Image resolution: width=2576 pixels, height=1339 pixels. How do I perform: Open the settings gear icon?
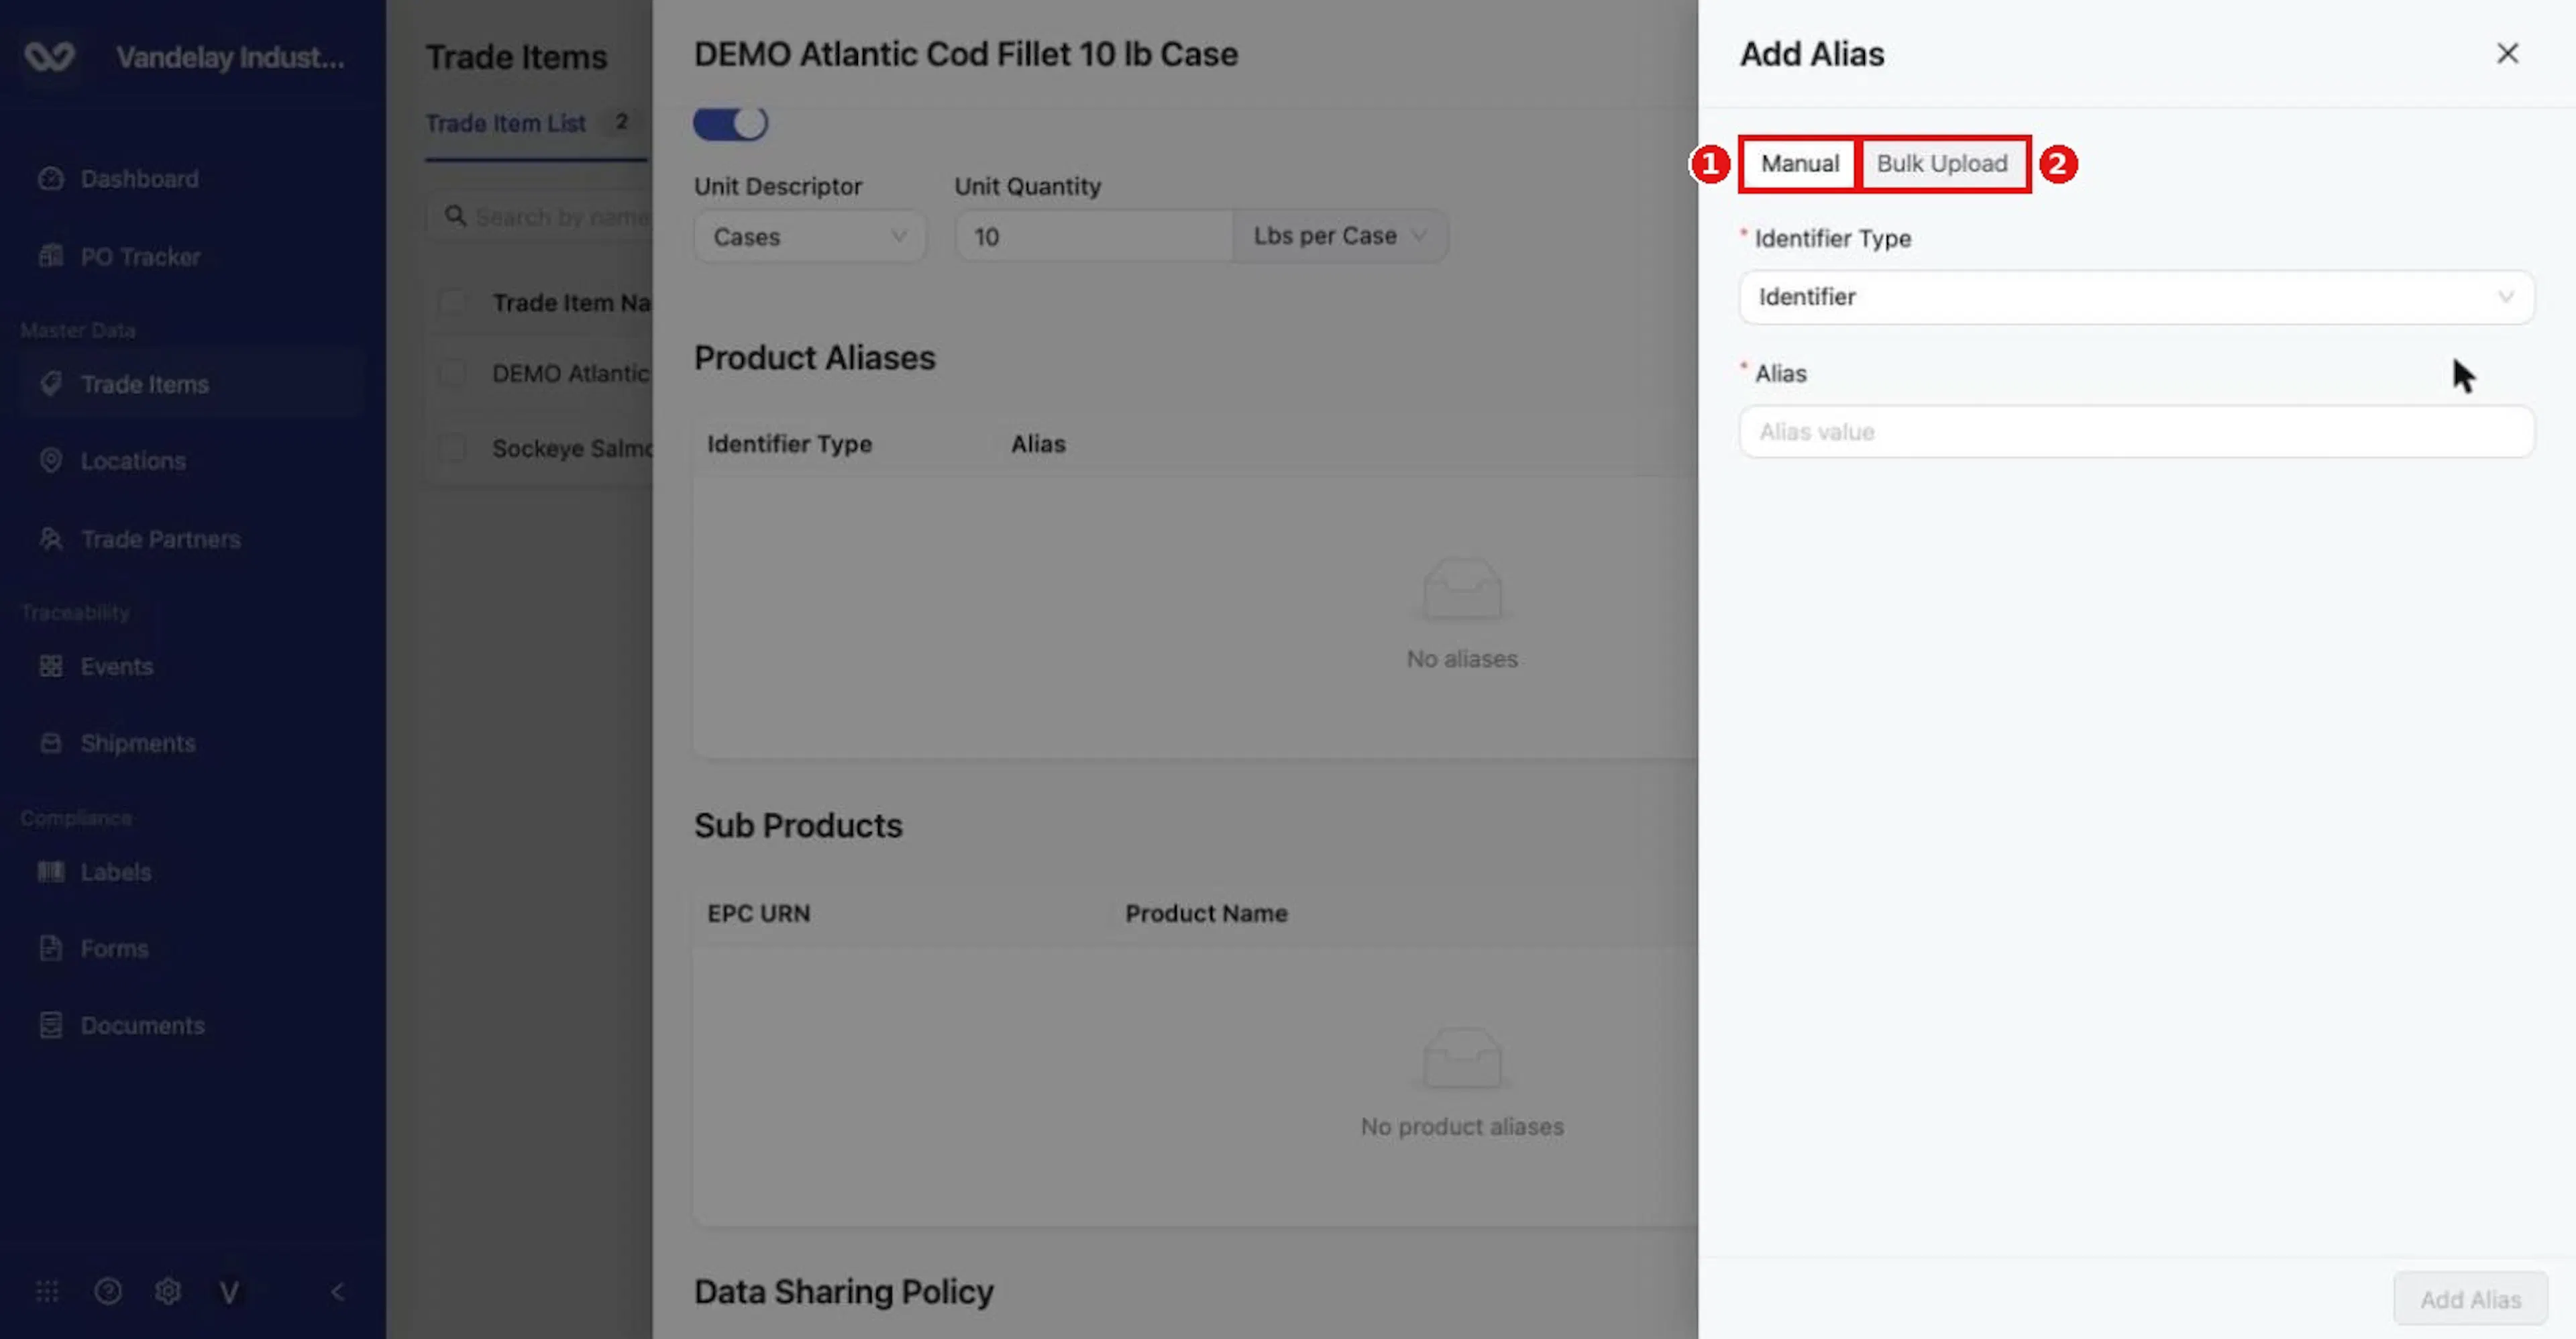click(168, 1291)
